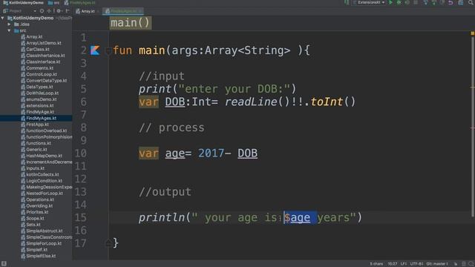Click readLine() call on line 6
Screen dimensions: 475x267
pos(258,102)
